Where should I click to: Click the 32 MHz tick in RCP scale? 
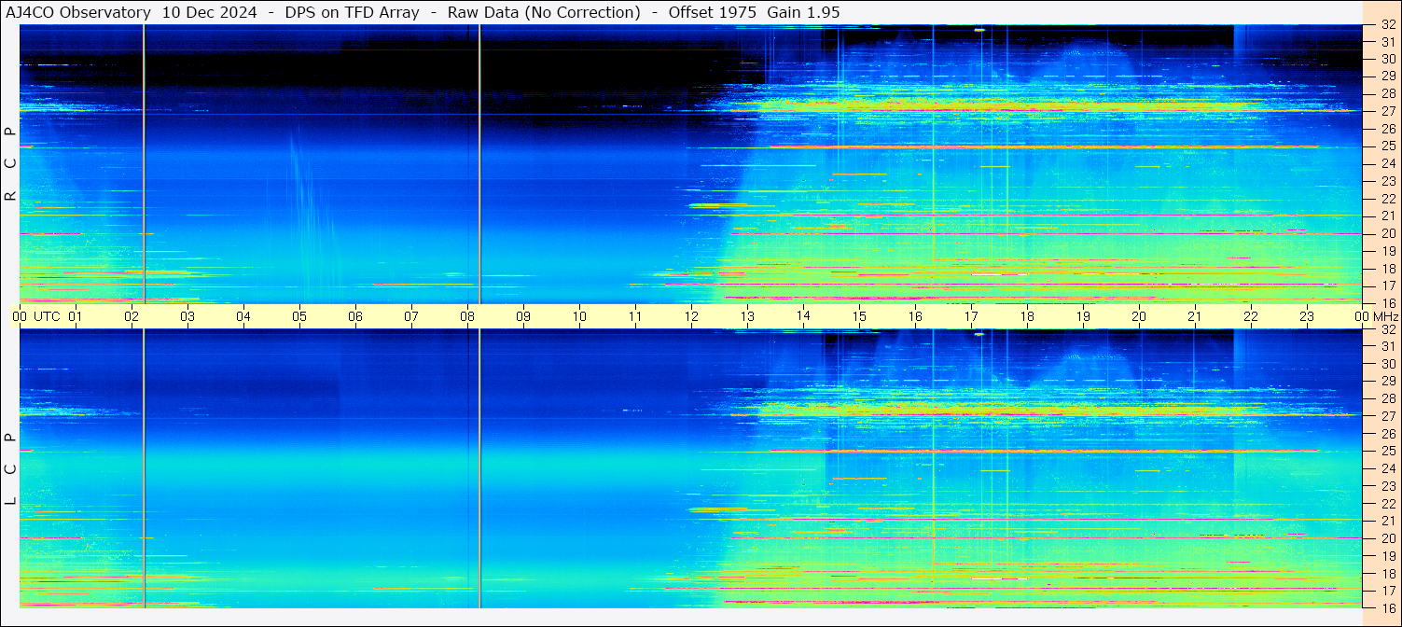click(1387, 26)
